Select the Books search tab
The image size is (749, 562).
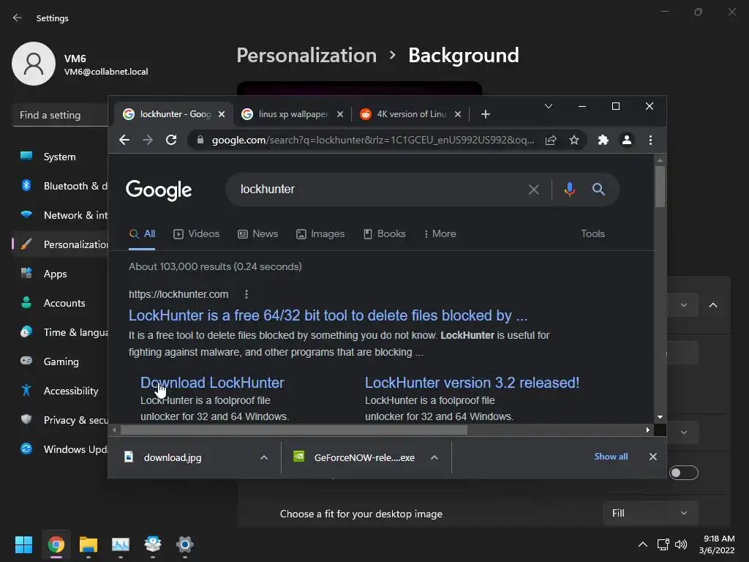385,233
